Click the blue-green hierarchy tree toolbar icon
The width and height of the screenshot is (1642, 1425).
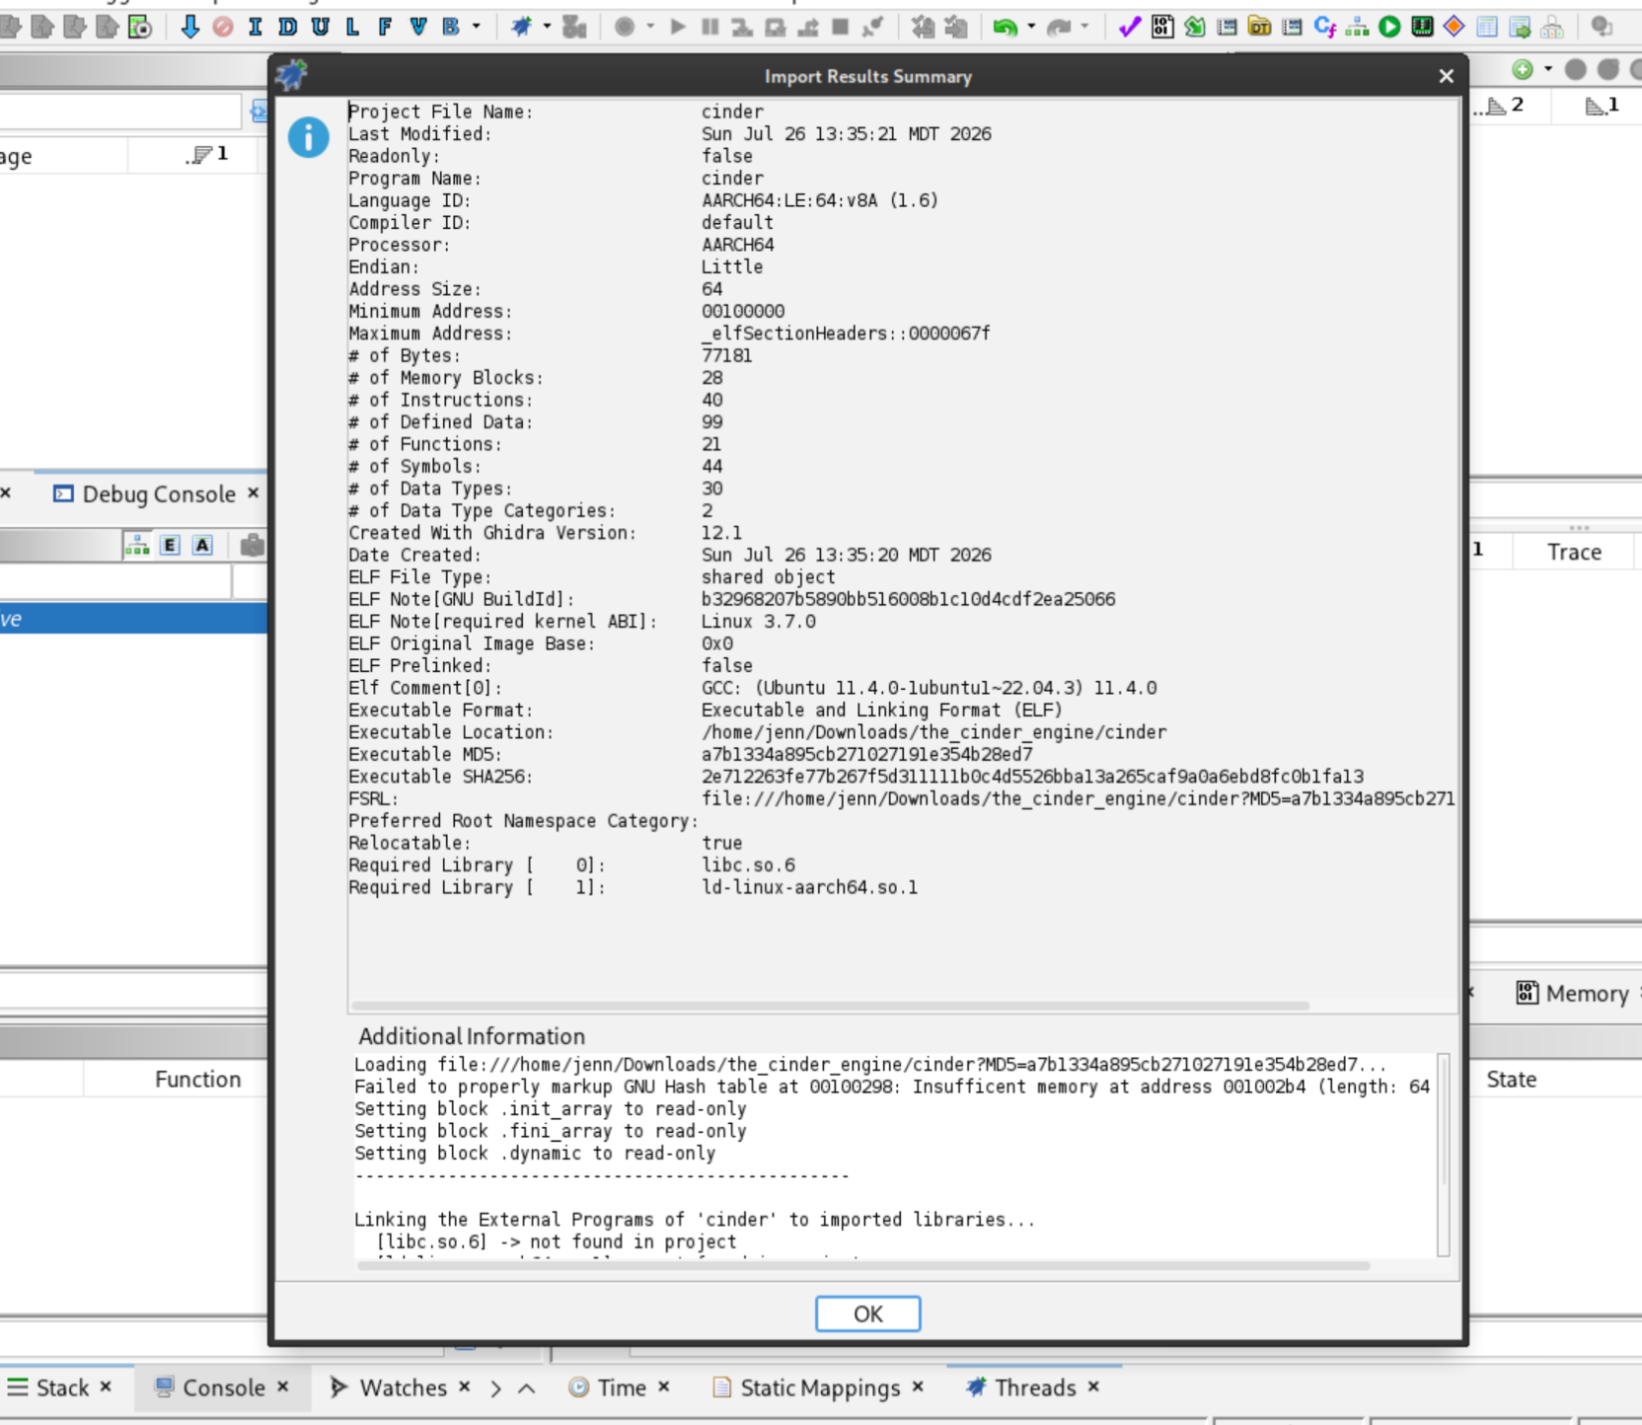point(1357,27)
